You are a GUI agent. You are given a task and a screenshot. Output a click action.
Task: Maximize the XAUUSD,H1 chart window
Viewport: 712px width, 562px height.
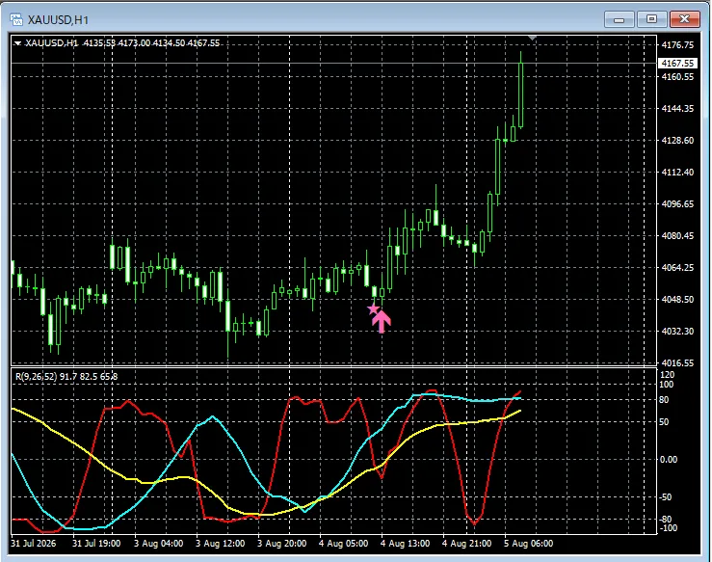pyautogui.click(x=651, y=19)
